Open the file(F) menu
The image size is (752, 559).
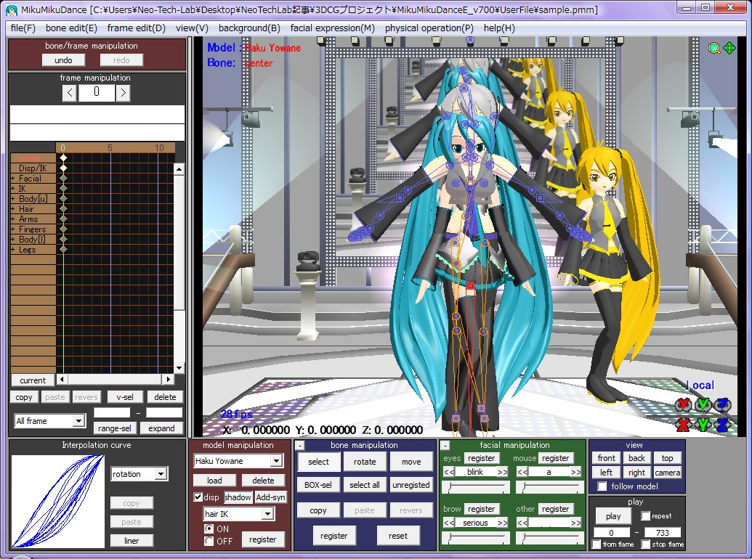click(23, 28)
